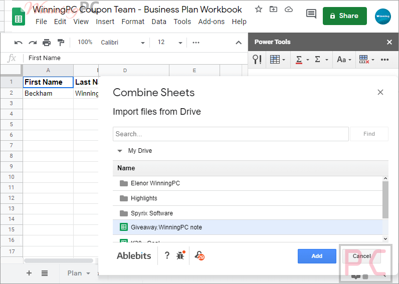Open Elenor WinningPC folder
399x284 pixels.
click(248, 183)
